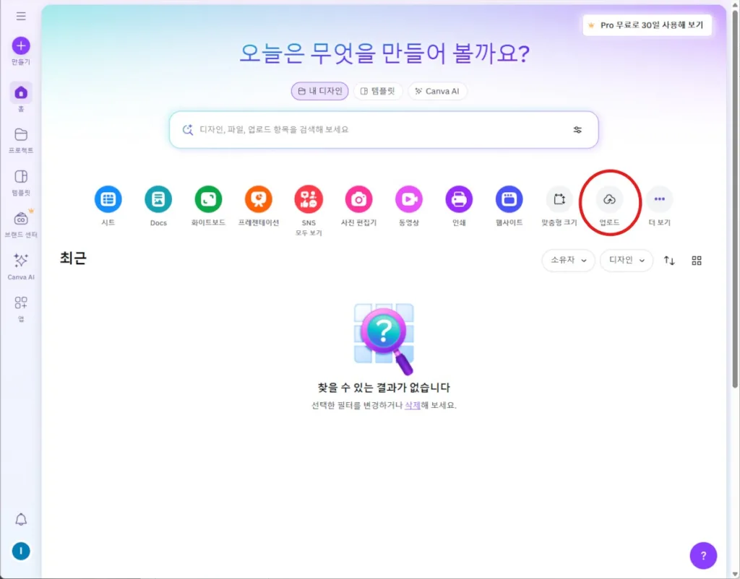Collapse the sidebar with hamburger menu

click(x=21, y=16)
